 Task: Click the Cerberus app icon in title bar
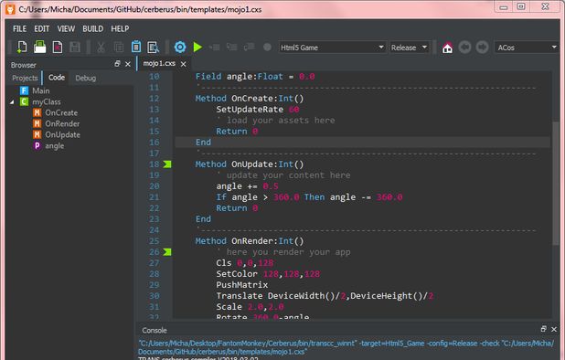[10, 9]
